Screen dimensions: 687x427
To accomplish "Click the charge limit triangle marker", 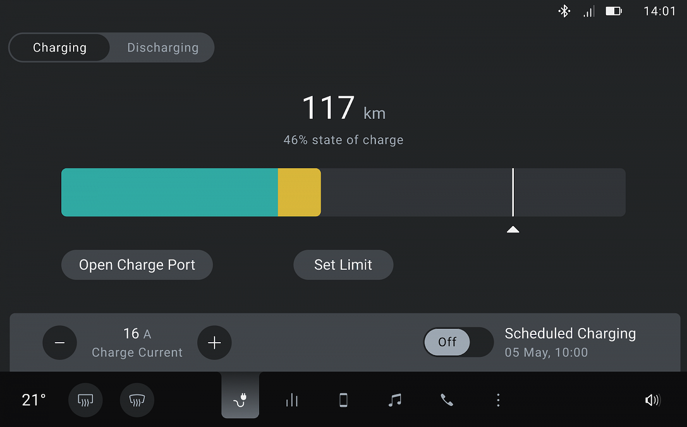I will 513,229.
